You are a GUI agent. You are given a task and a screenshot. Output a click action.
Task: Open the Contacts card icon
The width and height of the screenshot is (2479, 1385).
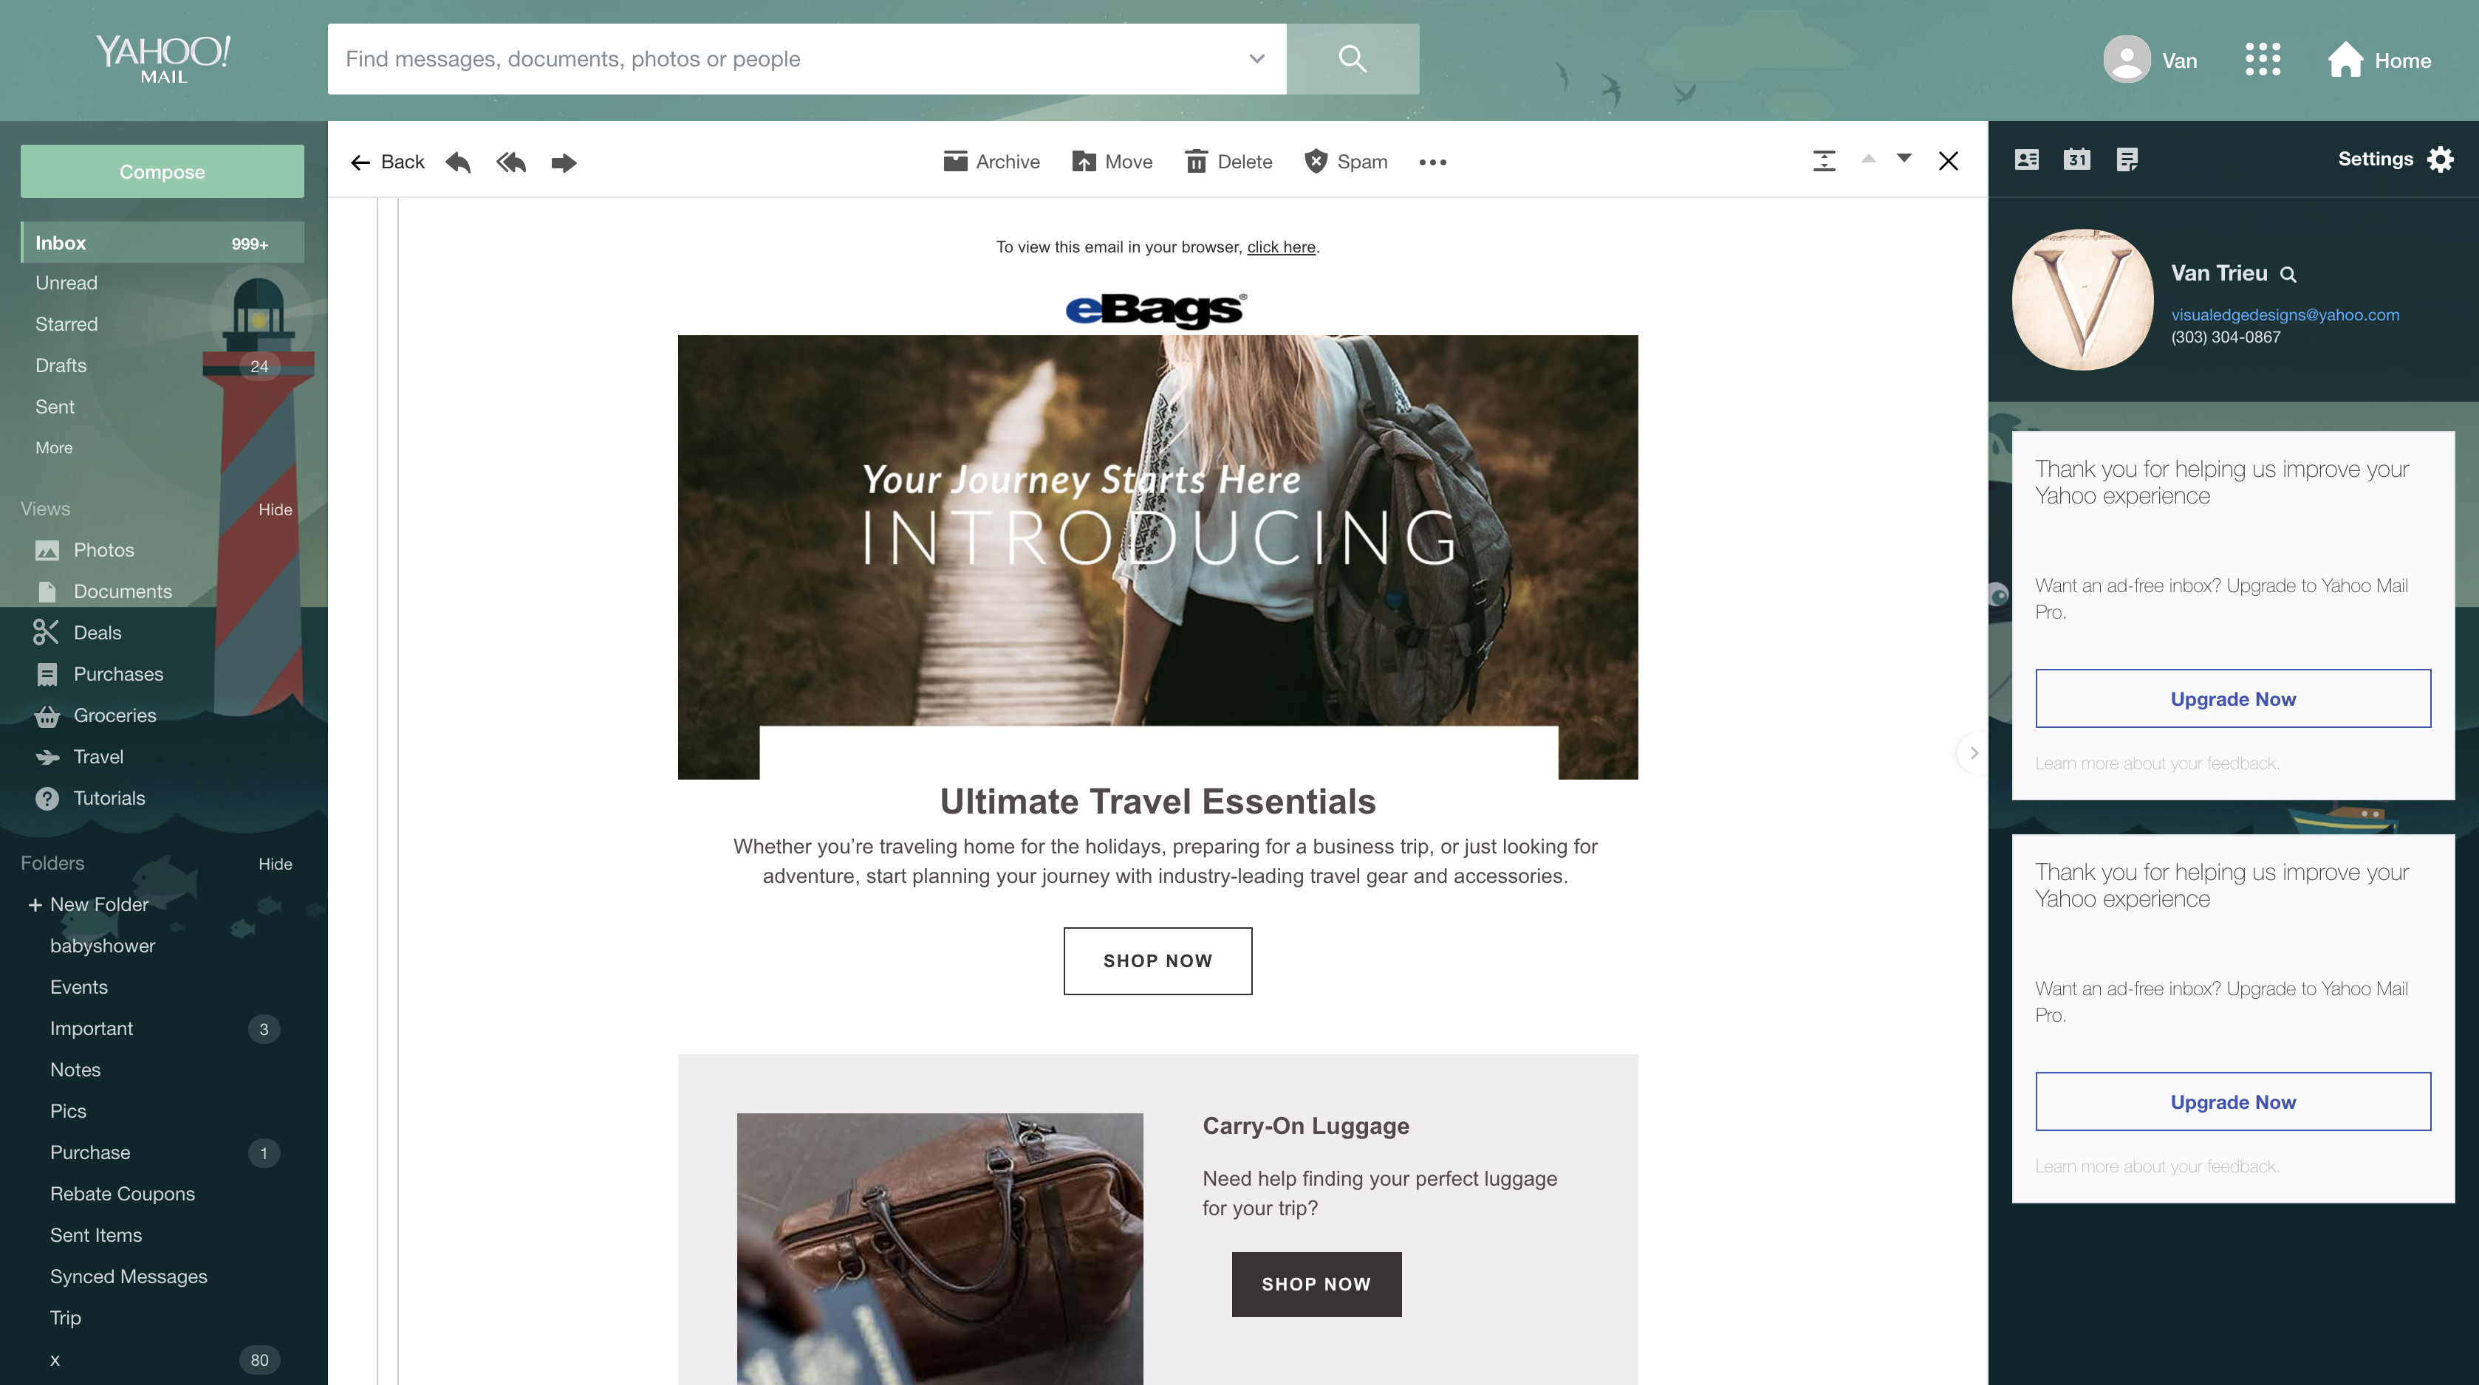pyautogui.click(x=2027, y=159)
